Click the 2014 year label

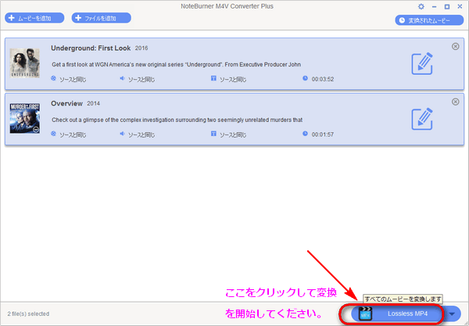coord(93,103)
